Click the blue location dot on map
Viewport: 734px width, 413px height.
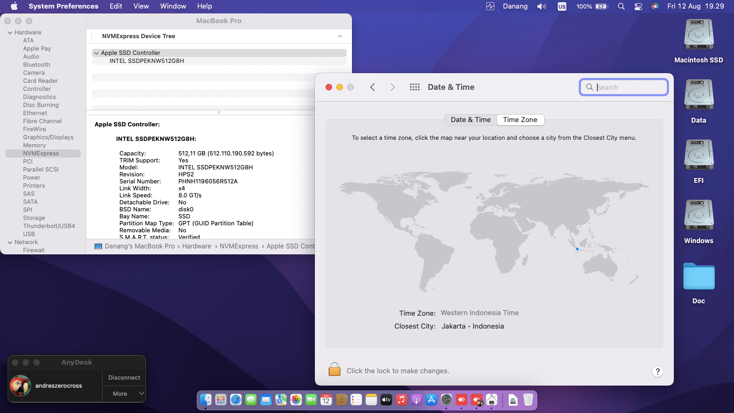pyautogui.click(x=577, y=249)
